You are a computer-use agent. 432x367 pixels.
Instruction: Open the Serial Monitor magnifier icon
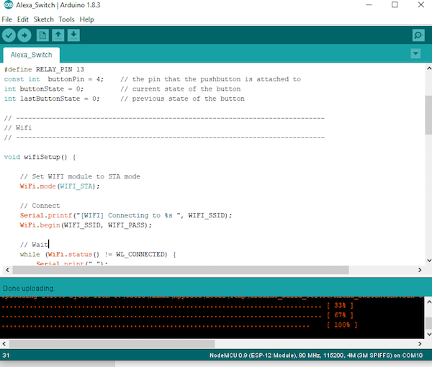tap(418, 35)
